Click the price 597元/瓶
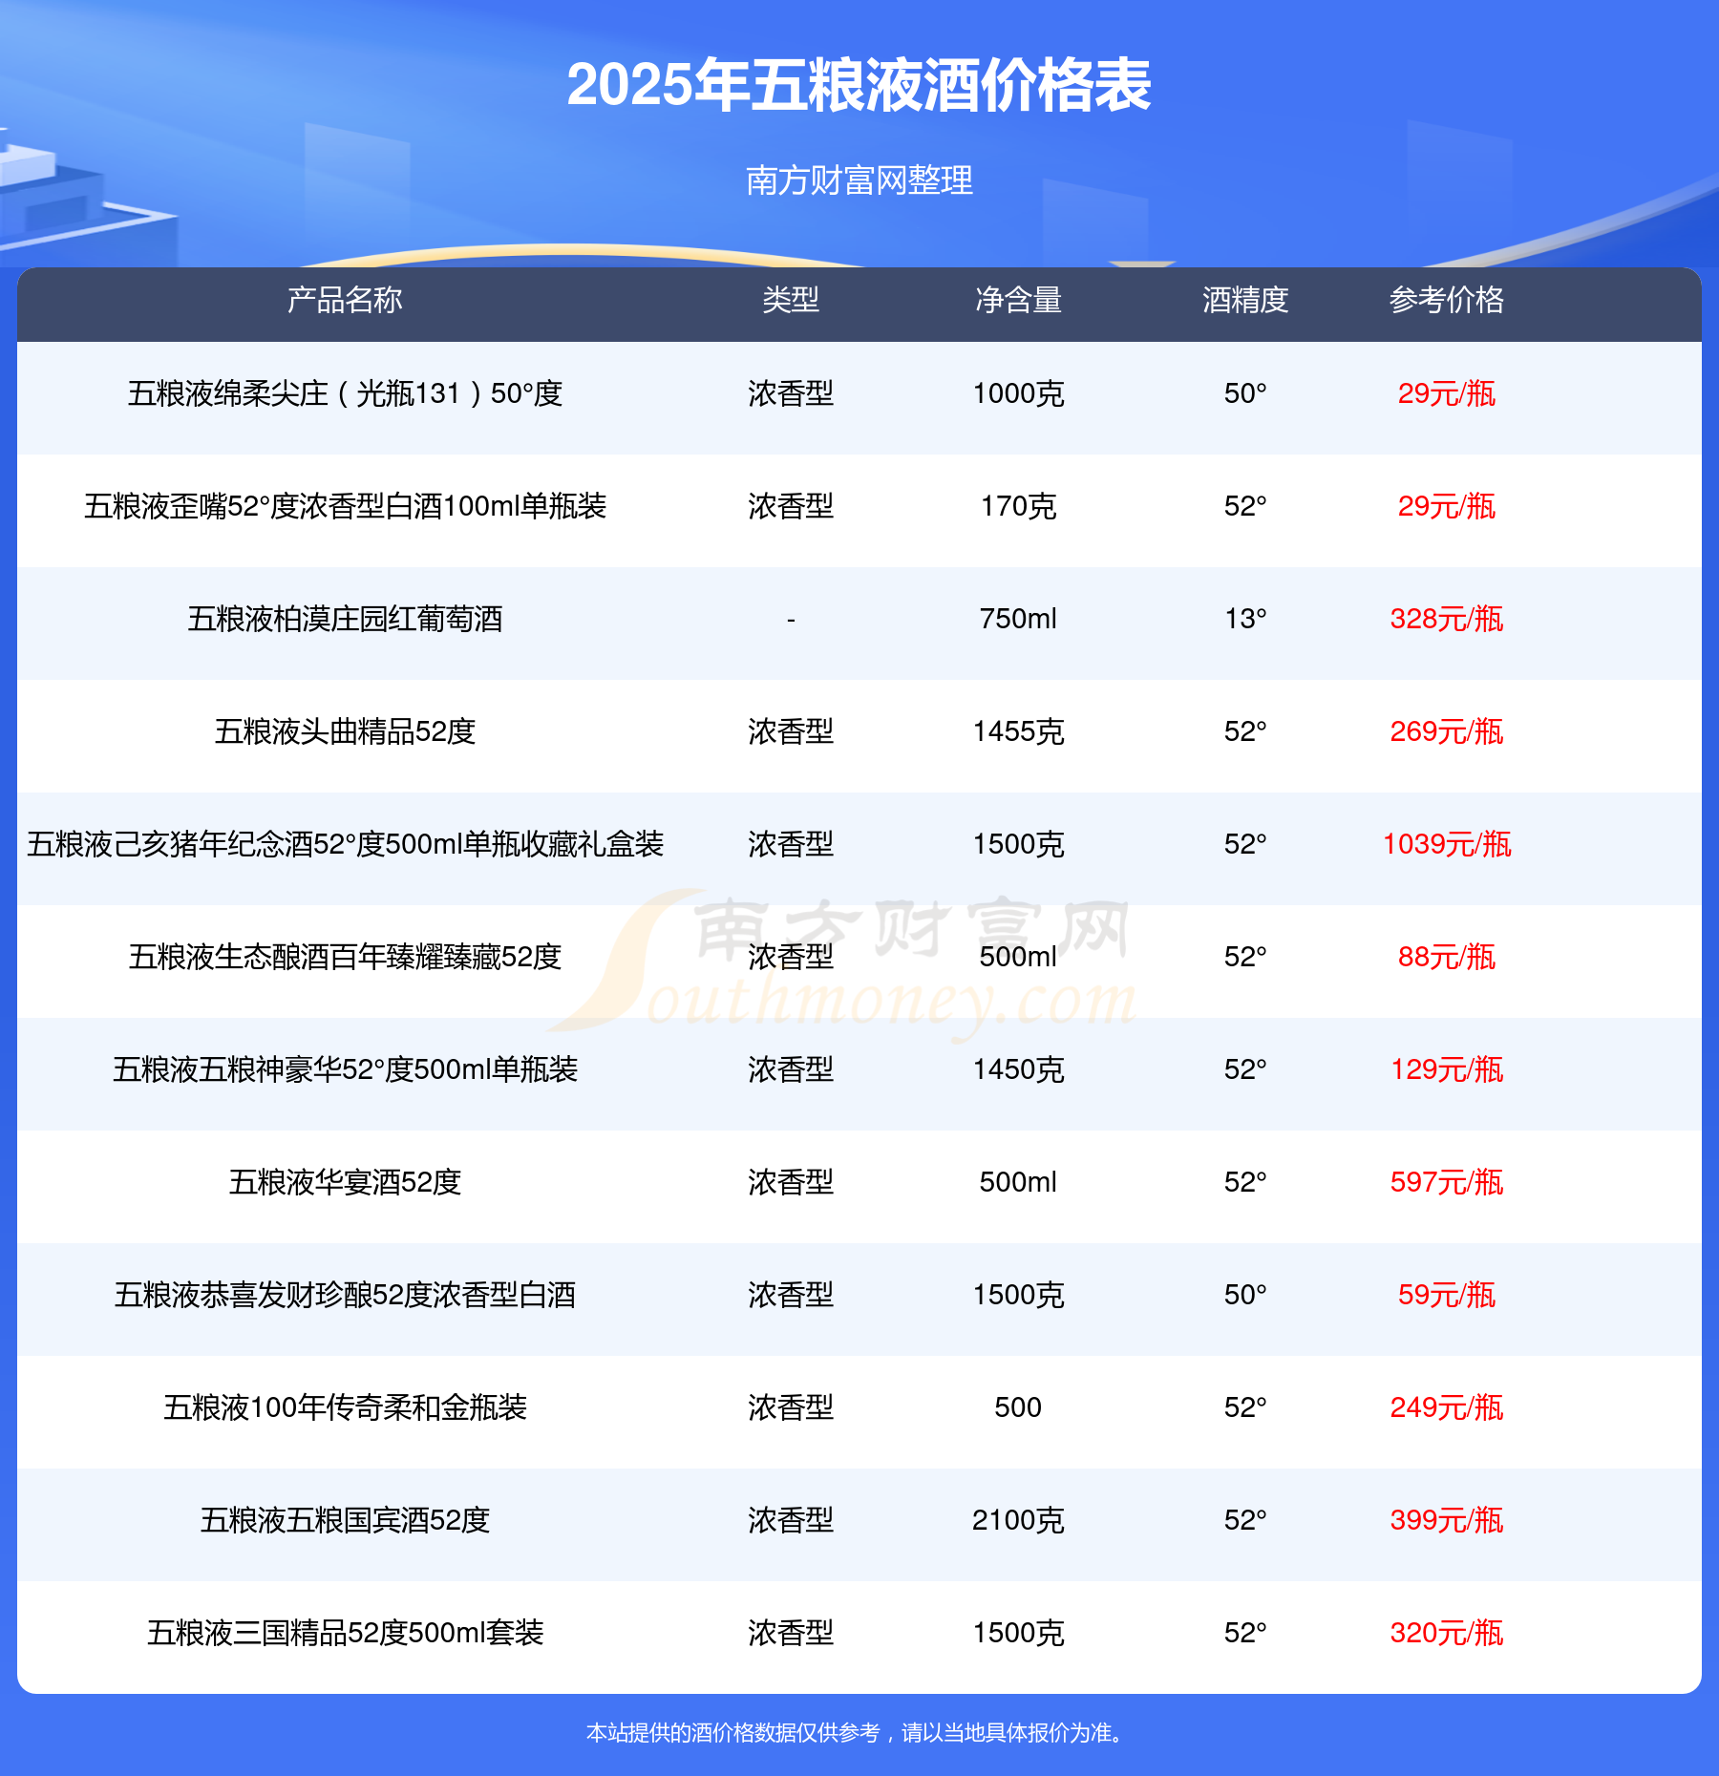1719x1776 pixels. (1447, 1182)
